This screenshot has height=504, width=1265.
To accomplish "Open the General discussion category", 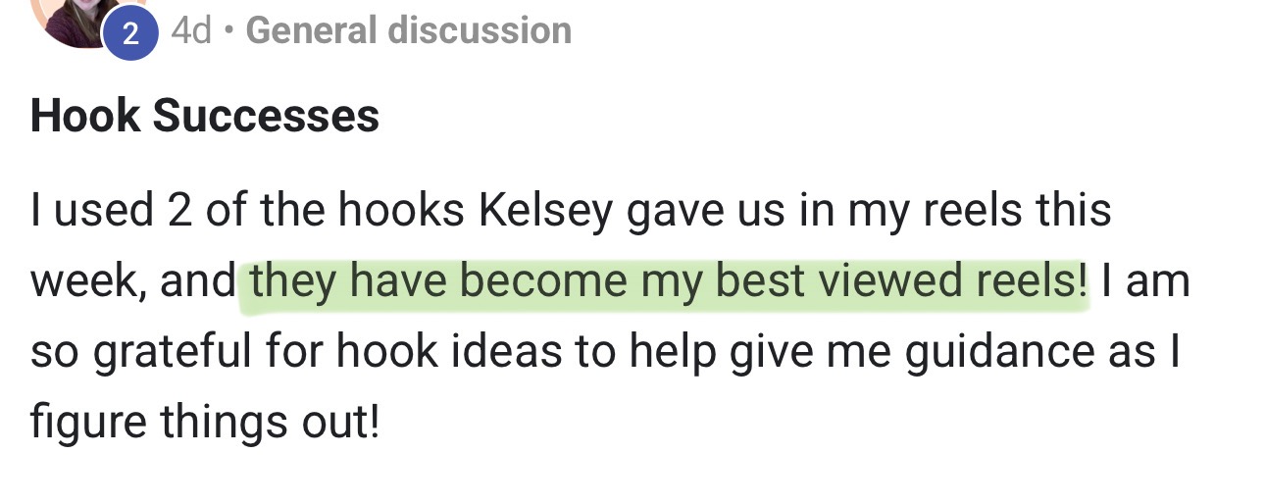I will [x=408, y=30].
